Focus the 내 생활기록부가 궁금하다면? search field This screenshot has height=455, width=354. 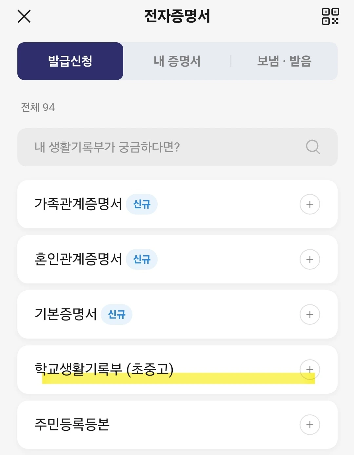(x=157, y=147)
